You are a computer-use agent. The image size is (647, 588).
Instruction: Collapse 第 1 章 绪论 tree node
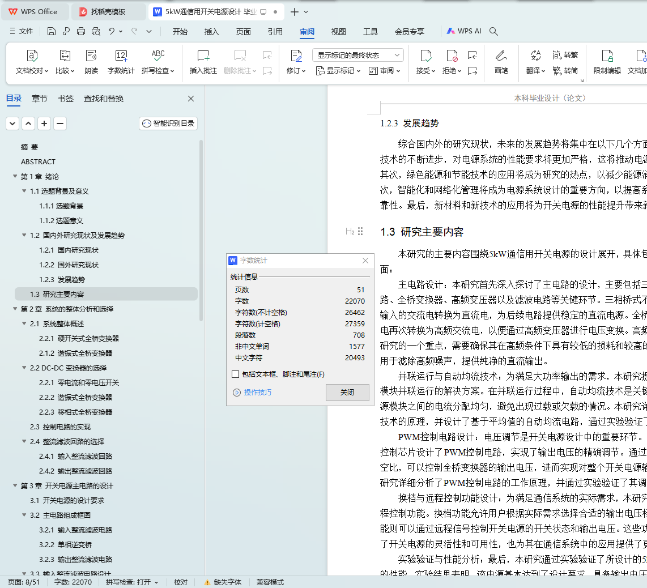click(x=15, y=176)
